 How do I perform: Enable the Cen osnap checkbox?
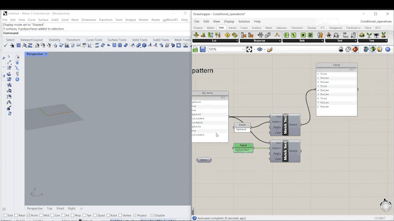(52, 215)
